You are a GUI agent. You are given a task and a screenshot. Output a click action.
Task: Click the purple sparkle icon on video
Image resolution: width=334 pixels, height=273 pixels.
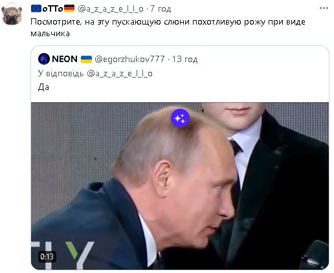tap(180, 118)
